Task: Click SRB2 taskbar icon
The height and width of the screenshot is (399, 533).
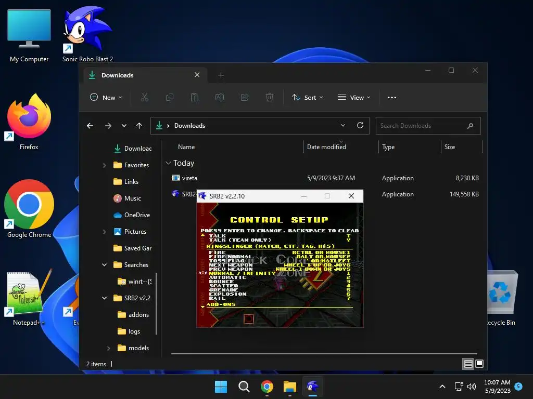Action: coord(313,387)
